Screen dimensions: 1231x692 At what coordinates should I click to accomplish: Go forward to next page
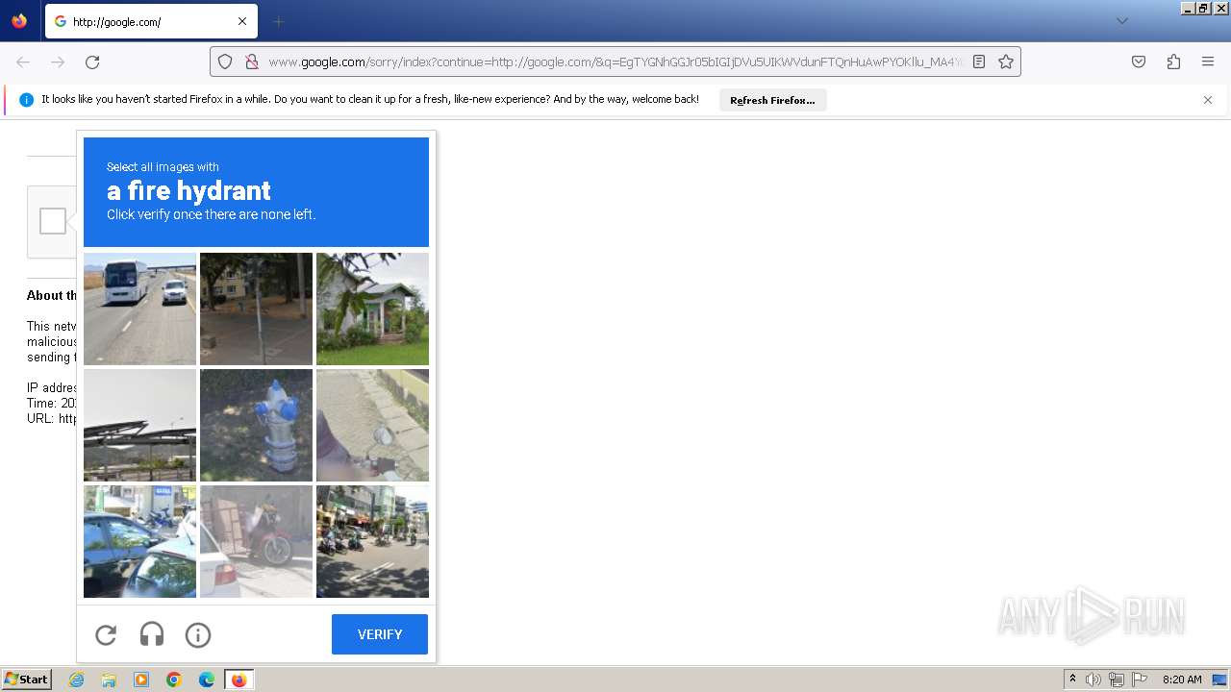click(x=58, y=62)
